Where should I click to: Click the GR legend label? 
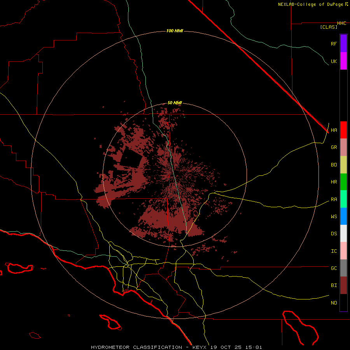[334, 147]
